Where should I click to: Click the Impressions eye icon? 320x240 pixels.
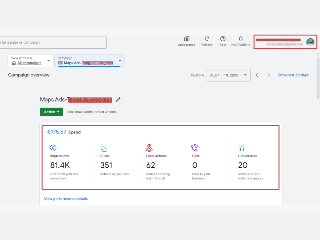(53, 148)
